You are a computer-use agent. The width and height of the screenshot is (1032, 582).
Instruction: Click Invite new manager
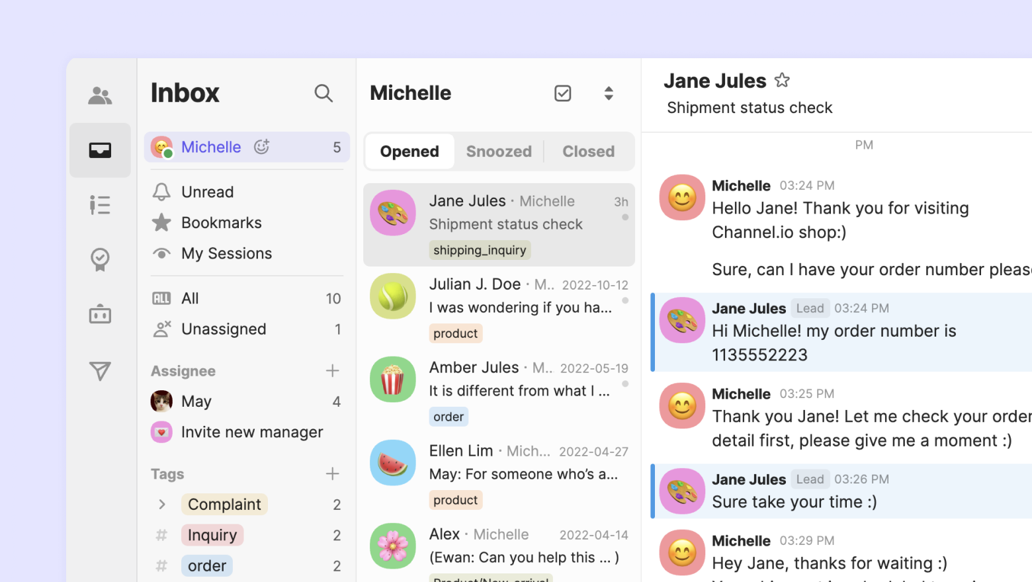point(247,432)
